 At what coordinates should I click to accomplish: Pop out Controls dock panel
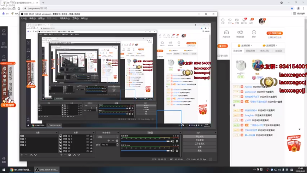[215, 133]
